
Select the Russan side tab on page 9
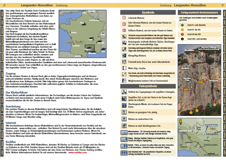click(x=224, y=126)
